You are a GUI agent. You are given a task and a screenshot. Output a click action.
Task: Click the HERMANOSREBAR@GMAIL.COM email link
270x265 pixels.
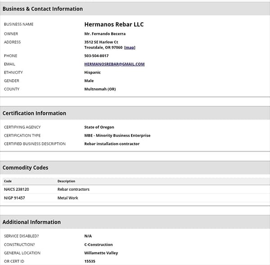coord(114,64)
